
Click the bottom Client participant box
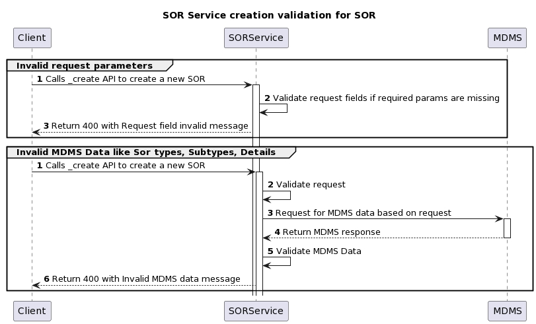32,309
